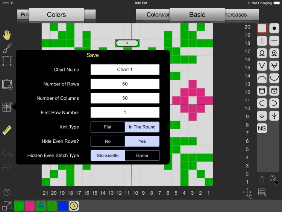Click the move arrows with hand icon

click(248, 193)
